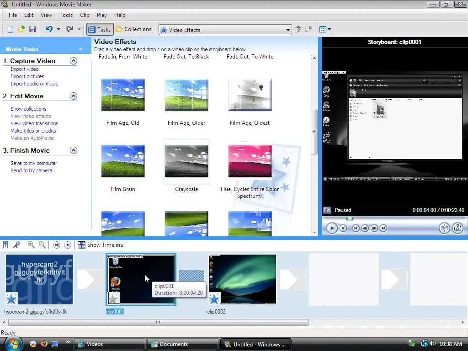Click the effect star icon on clip0002
468x351 pixels.
pos(214,298)
